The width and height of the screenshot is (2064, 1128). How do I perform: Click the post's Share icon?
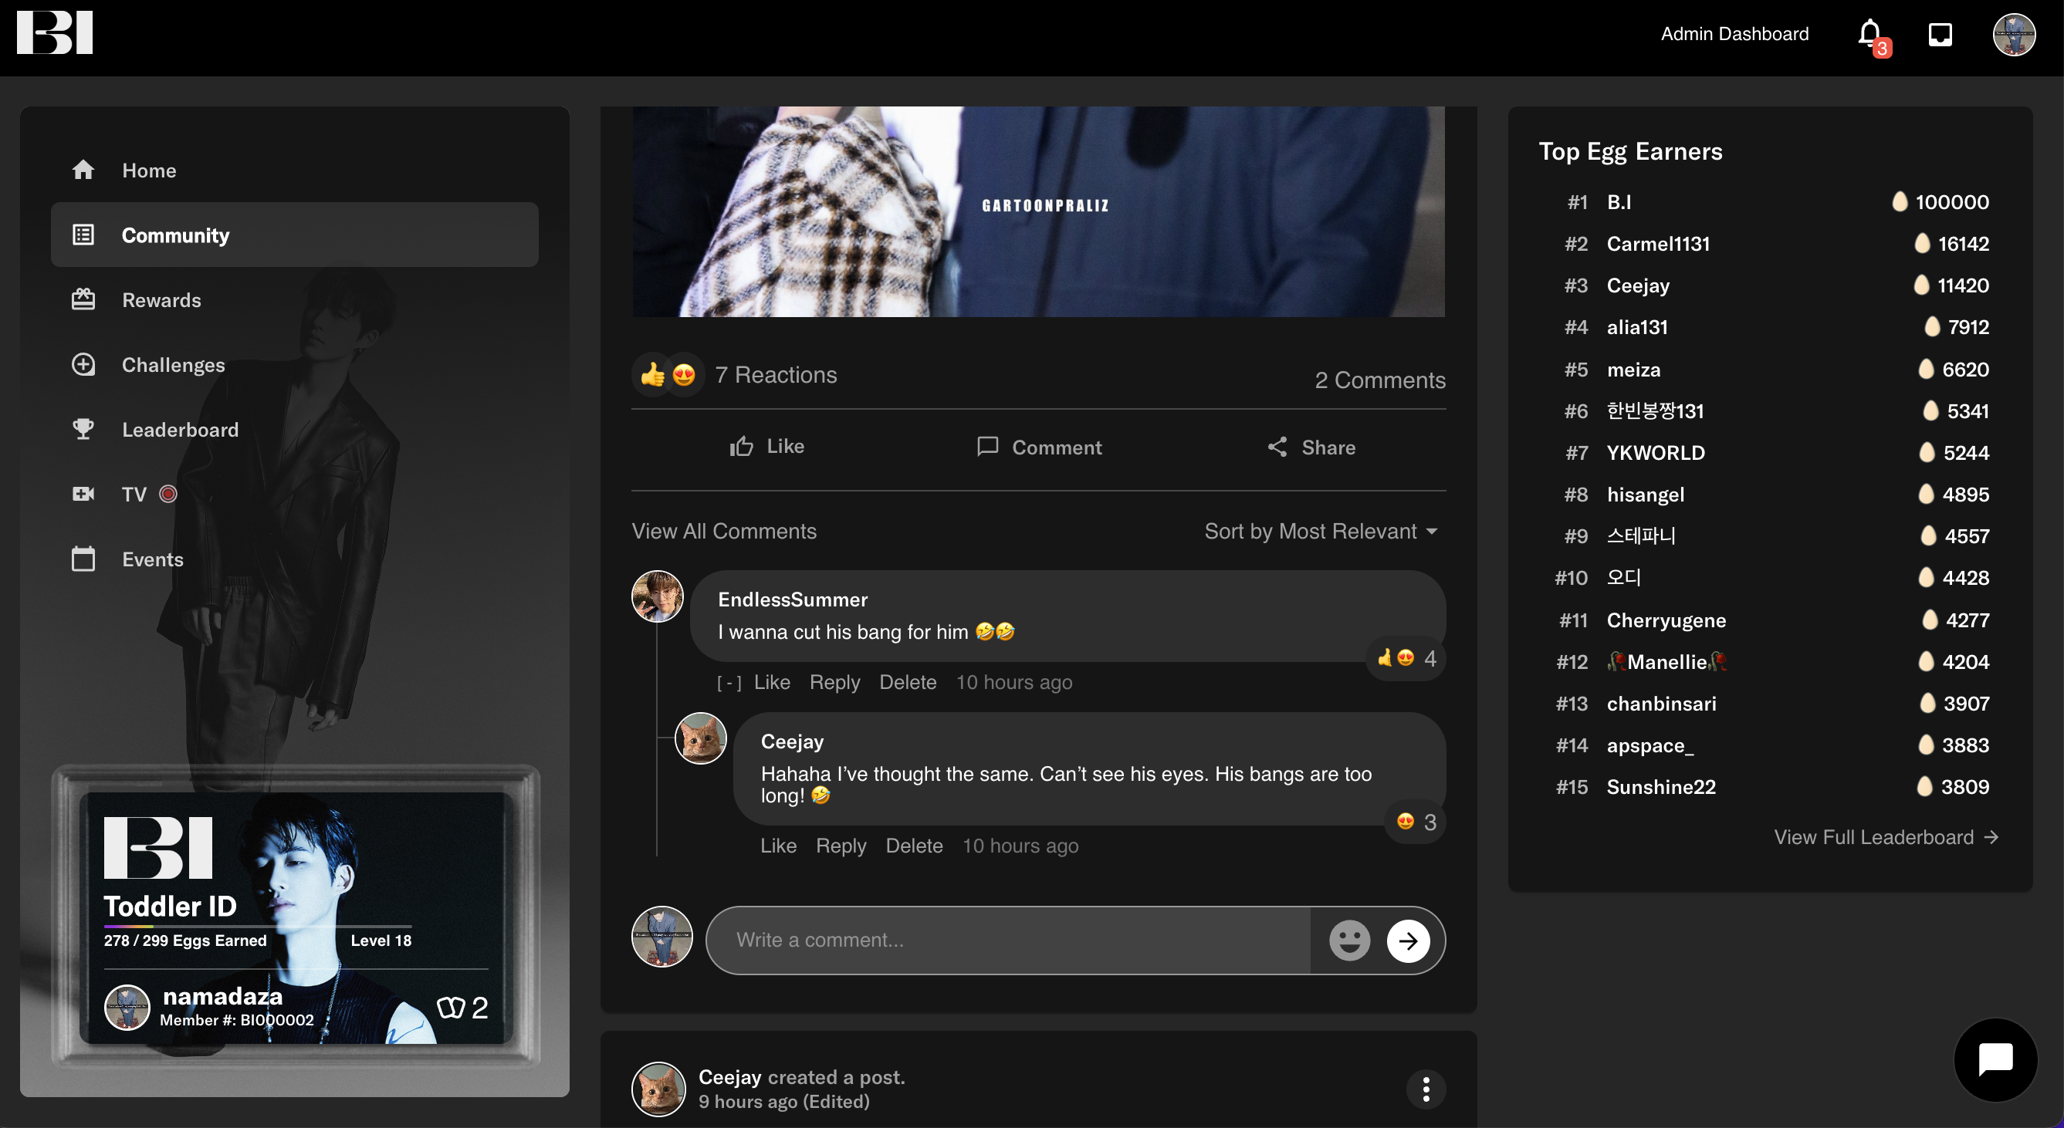[1278, 447]
